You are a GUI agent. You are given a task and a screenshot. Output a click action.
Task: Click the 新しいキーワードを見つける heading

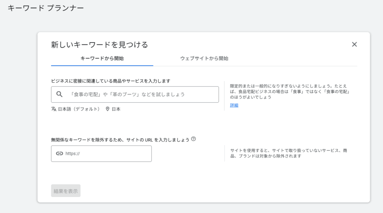click(x=99, y=45)
